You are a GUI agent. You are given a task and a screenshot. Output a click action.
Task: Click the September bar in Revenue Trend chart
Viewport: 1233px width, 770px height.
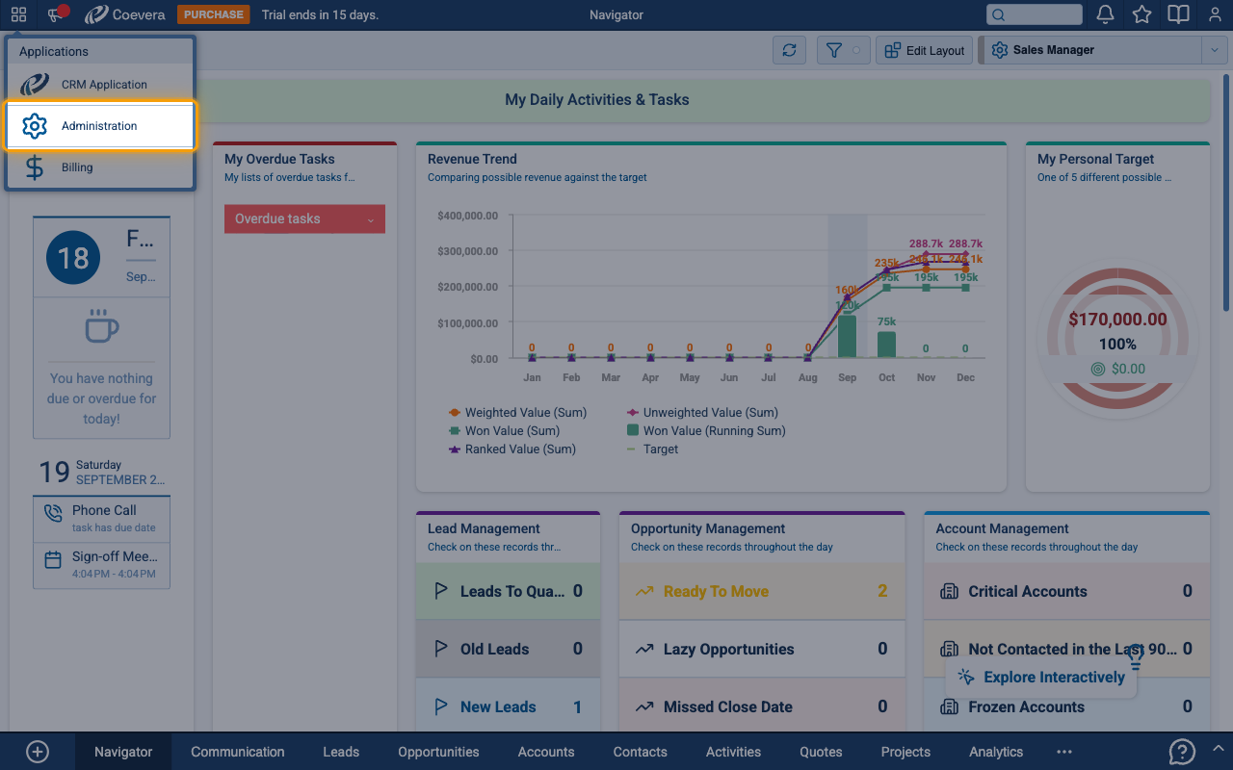coord(847,337)
